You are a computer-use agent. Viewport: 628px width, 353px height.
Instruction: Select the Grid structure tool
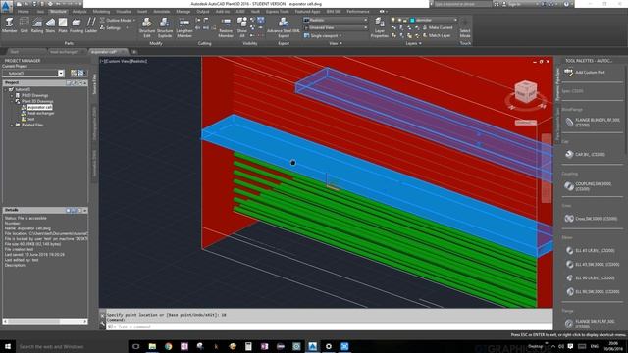[x=24, y=25]
